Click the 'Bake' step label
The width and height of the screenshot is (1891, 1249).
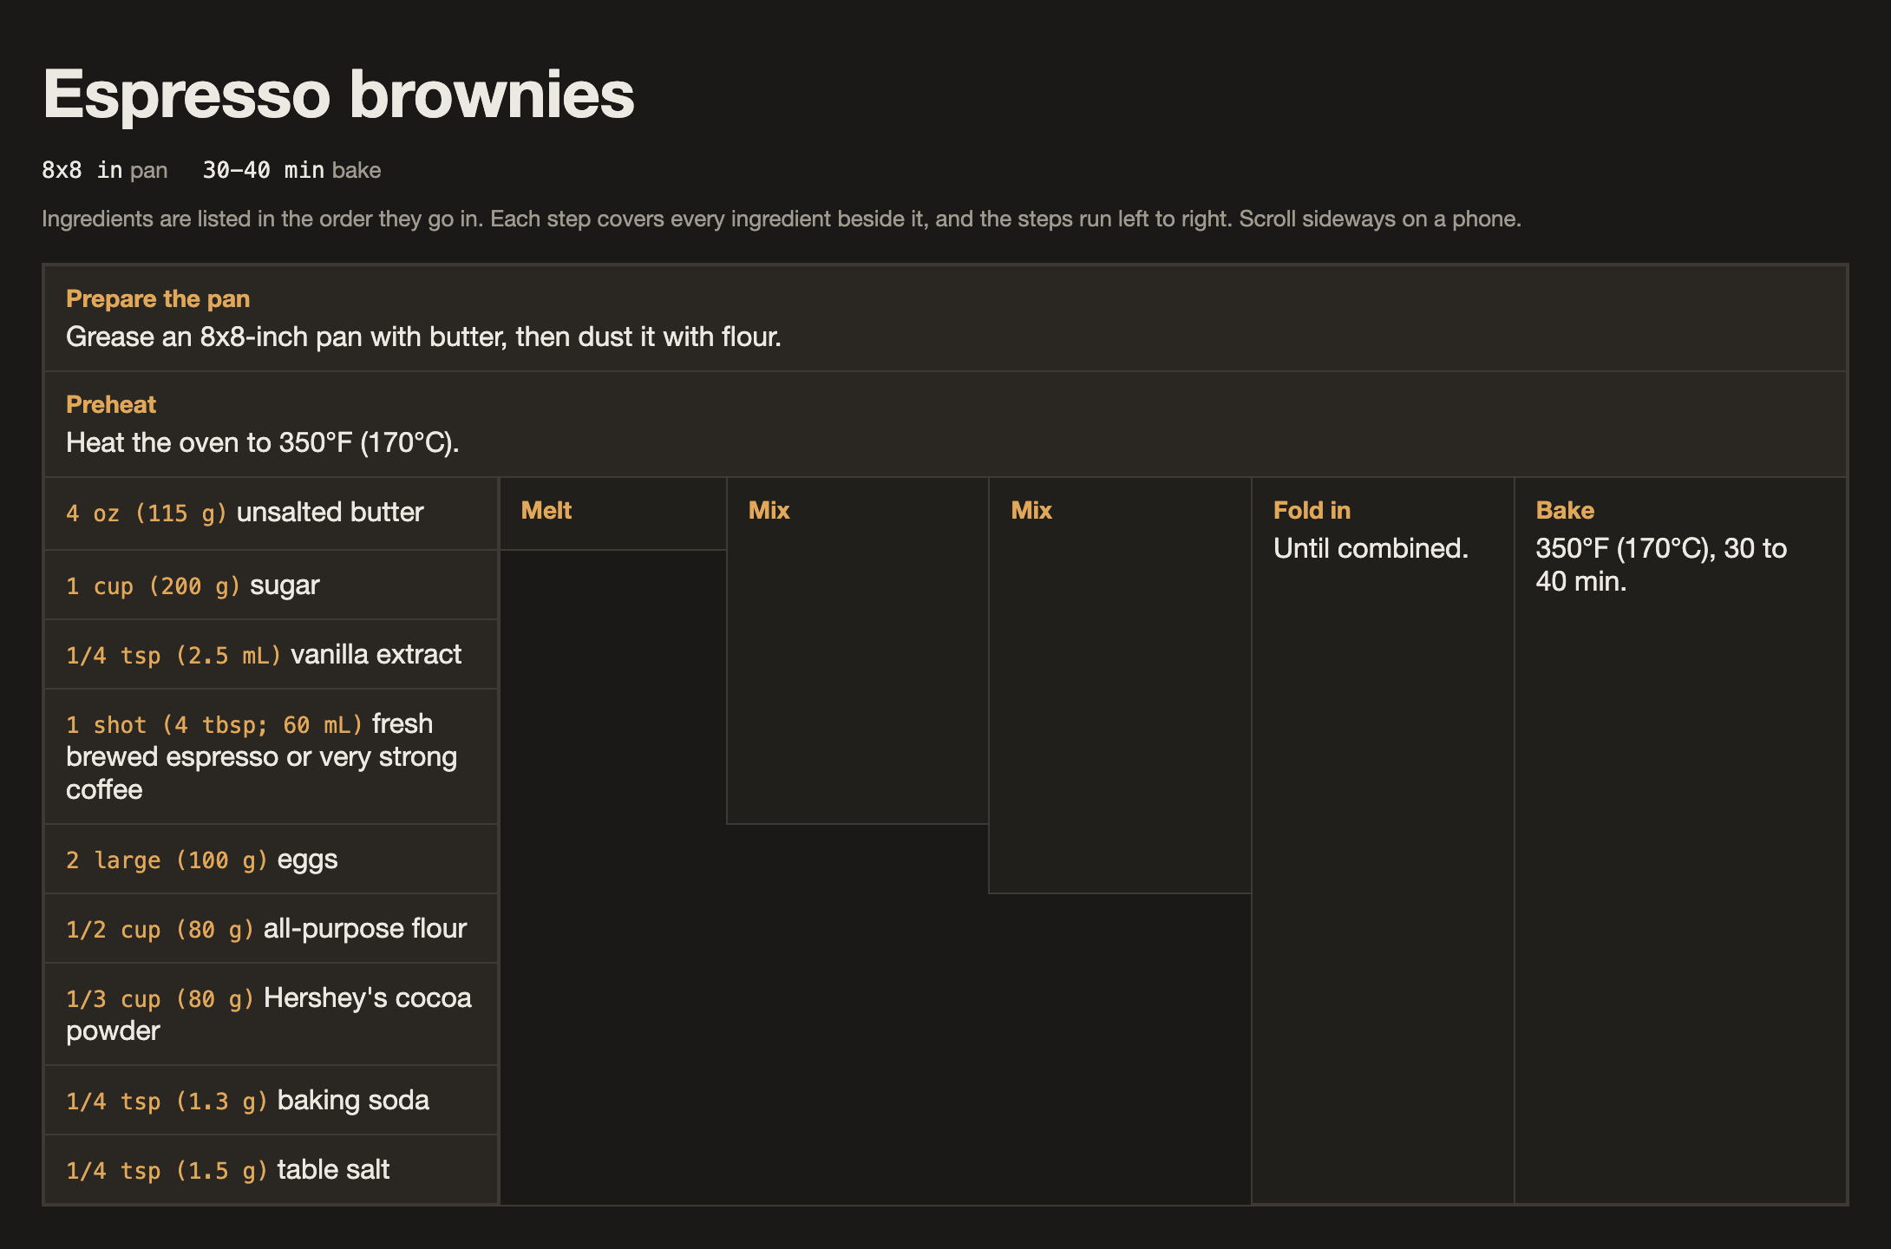click(1565, 510)
